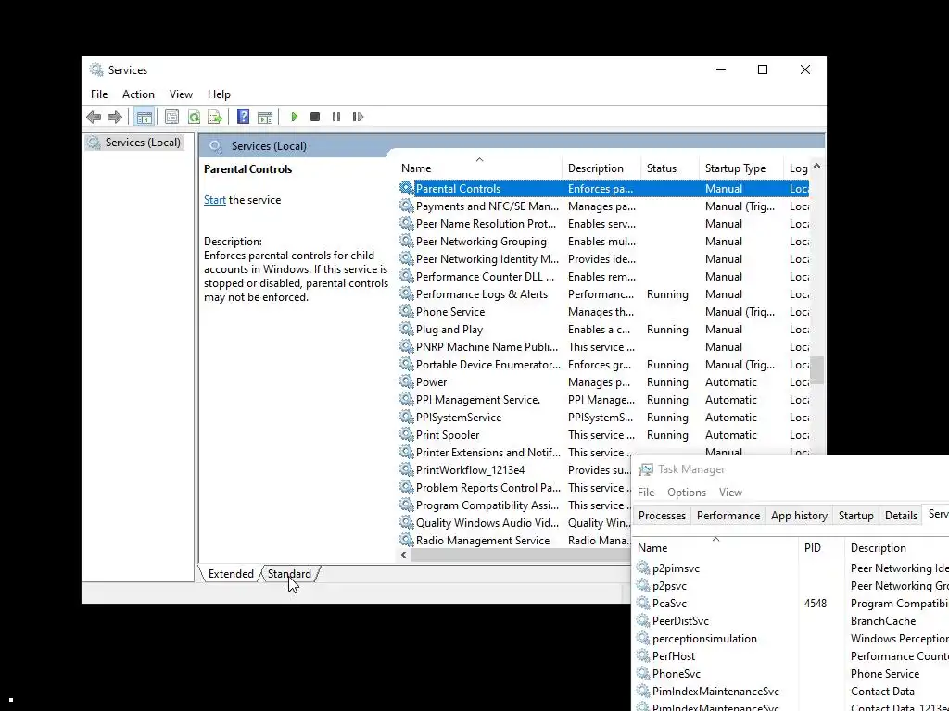
Task: Maximize the Services window
Action: pos(763,69)
